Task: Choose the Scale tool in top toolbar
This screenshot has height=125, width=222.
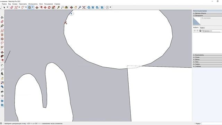Action: pyautogui.click(x=53, y=7)
